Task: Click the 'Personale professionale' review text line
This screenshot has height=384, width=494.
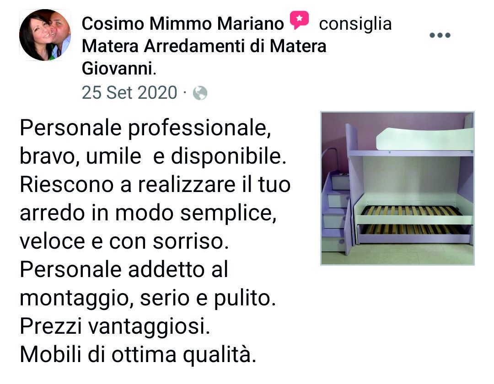Action: (x=145, y=128)
